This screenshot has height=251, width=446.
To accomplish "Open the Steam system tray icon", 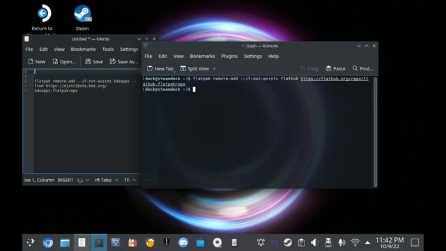I will (288, 243).
